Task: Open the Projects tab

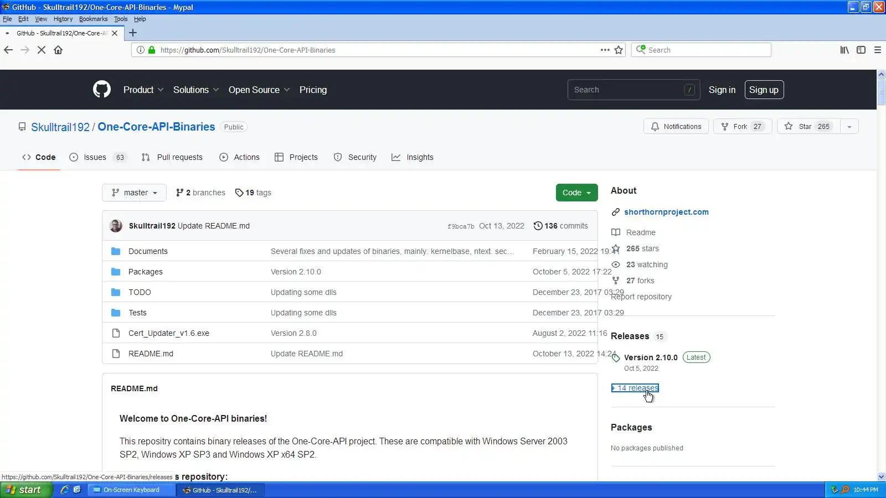Action: (296, 157)
